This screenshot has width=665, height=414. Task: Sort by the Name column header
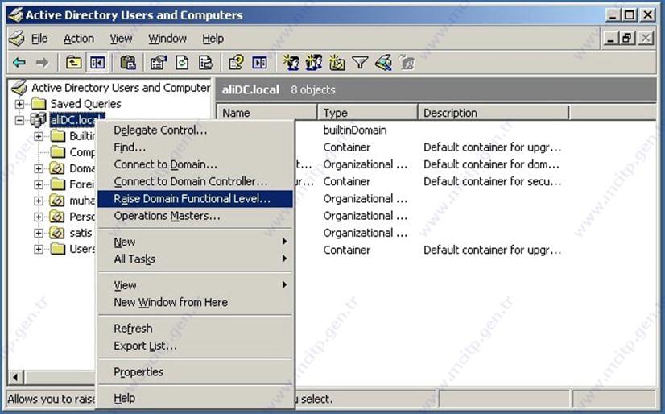pos(266,113)
